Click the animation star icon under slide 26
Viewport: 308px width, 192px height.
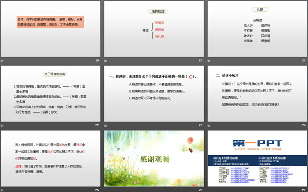(x=106, y=190)
